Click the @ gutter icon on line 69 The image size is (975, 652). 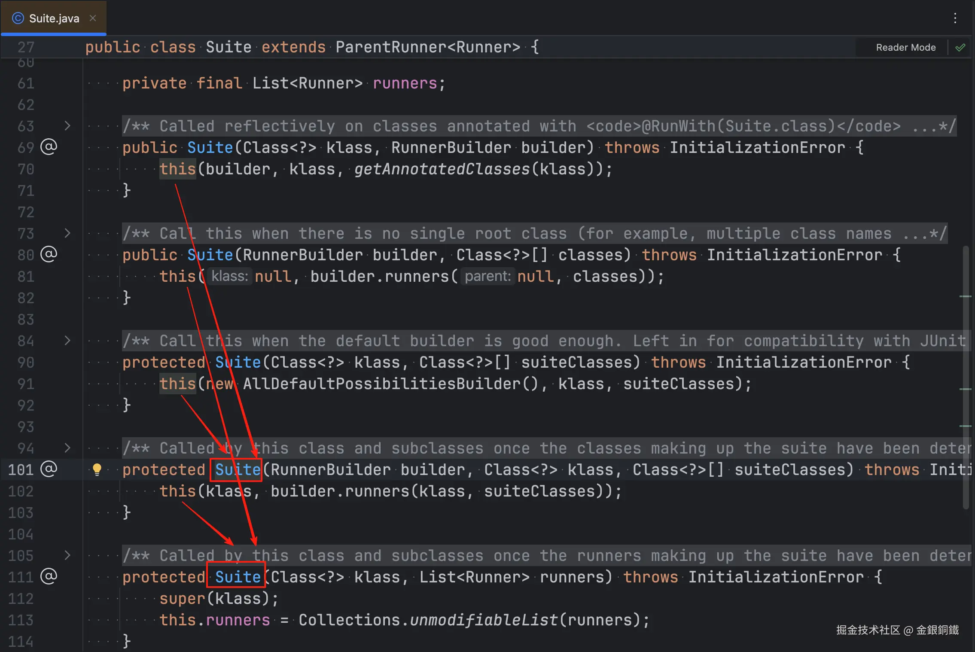pyautogui.click(x=49, y=147)
